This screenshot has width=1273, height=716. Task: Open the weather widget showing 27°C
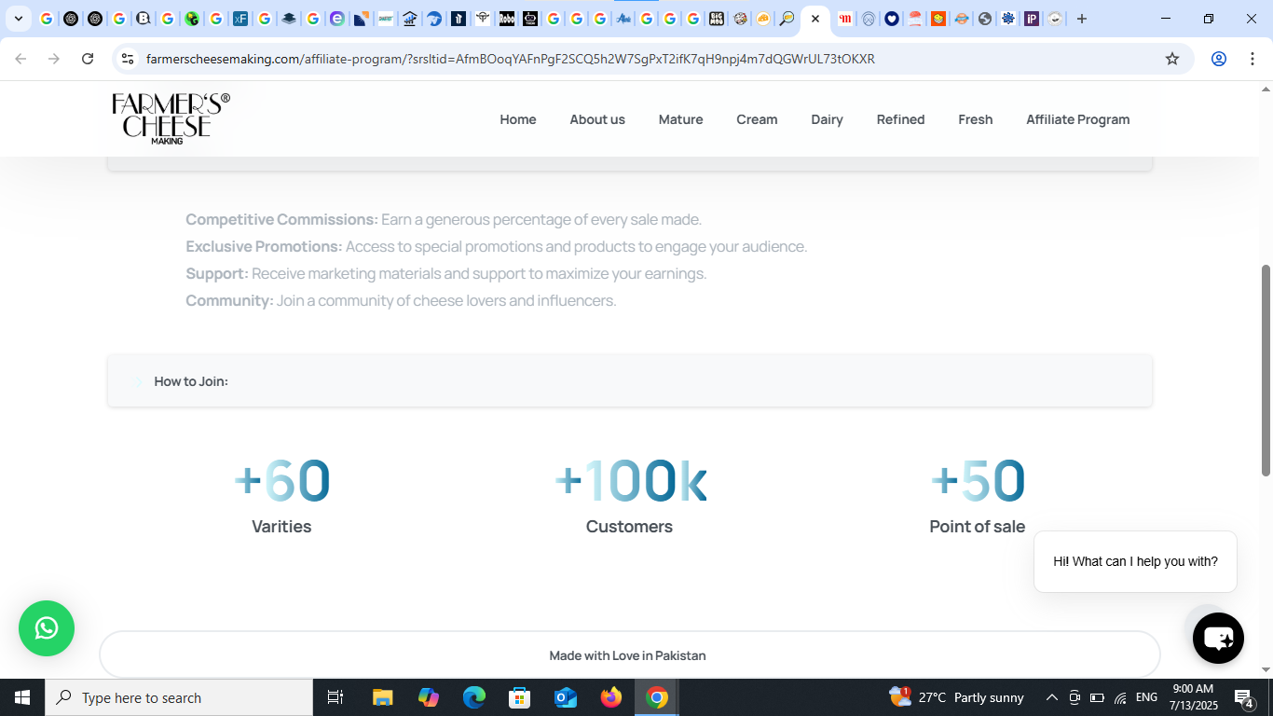coord(956,697)
